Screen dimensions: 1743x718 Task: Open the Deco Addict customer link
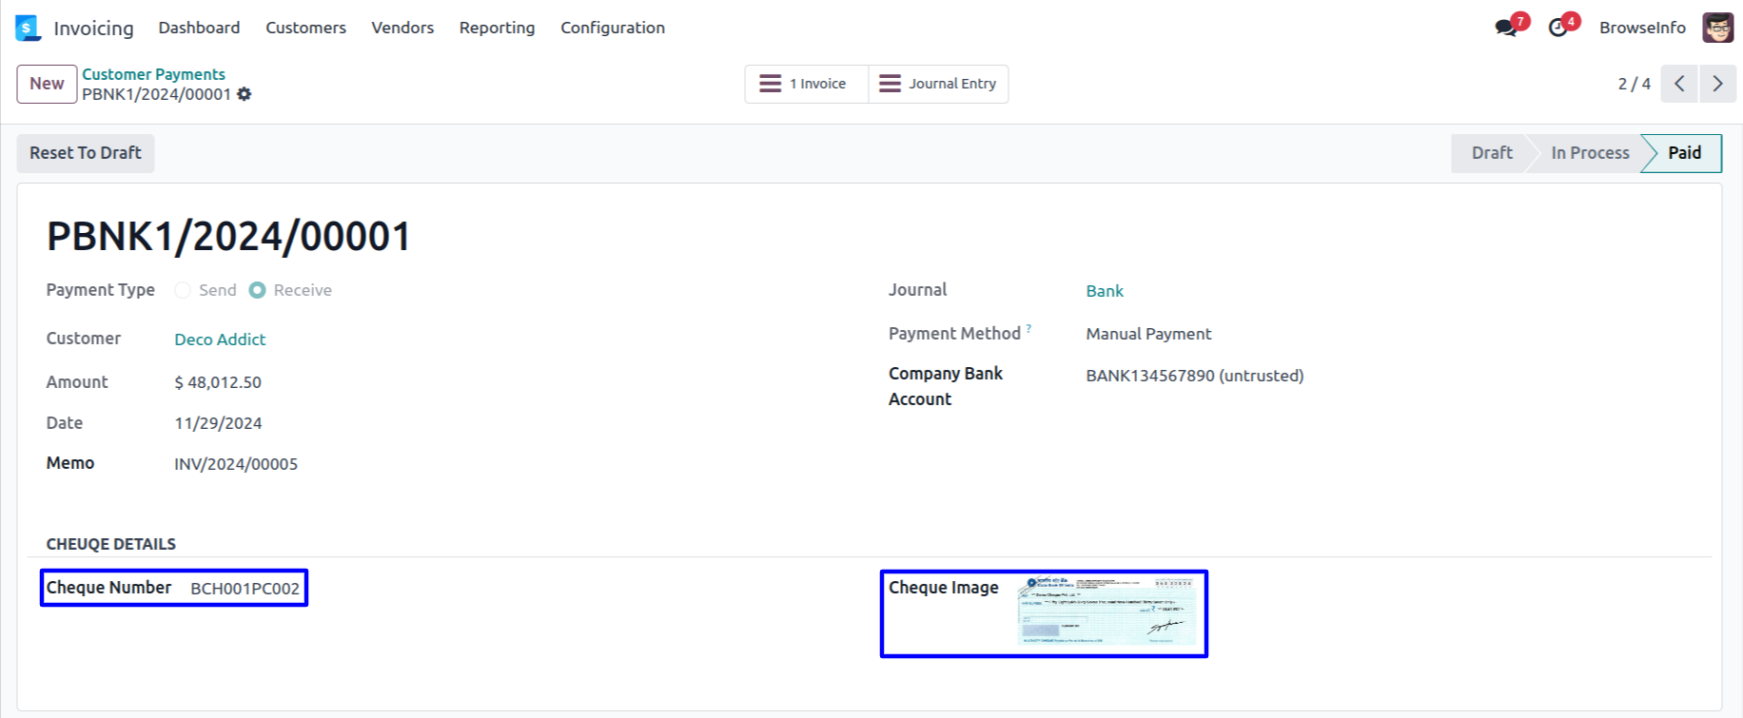(220, 340)
